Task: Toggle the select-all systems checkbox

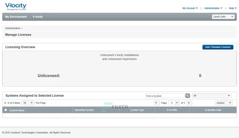Action: click(6, 110)
